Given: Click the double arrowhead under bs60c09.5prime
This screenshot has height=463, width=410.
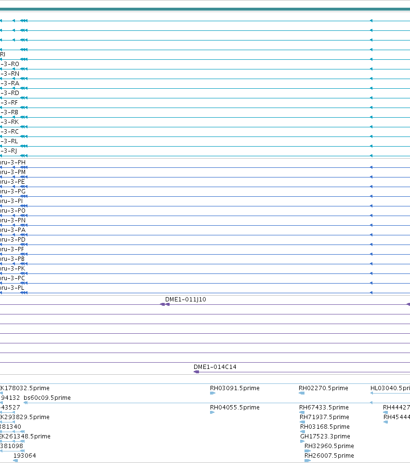Looking at the screenshot, I should tap(26, 403).
